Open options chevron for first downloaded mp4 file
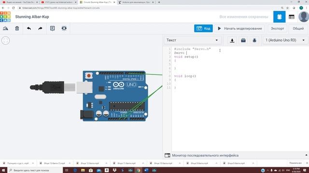 click(x=33, y=163)
